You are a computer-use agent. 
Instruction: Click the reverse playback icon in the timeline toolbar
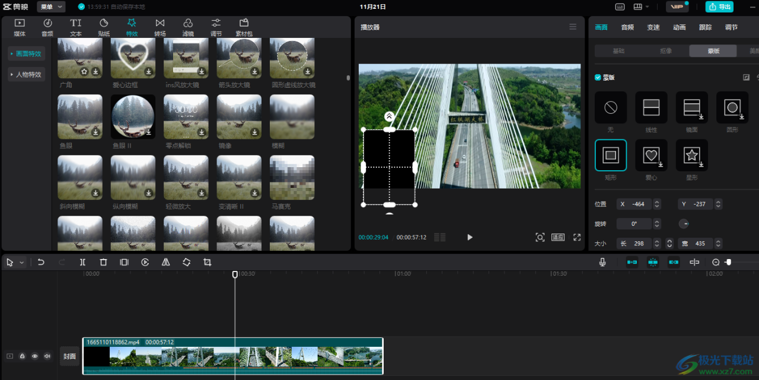coord(145,262)
